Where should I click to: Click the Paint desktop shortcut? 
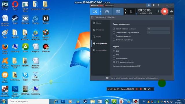click(5, 34)
